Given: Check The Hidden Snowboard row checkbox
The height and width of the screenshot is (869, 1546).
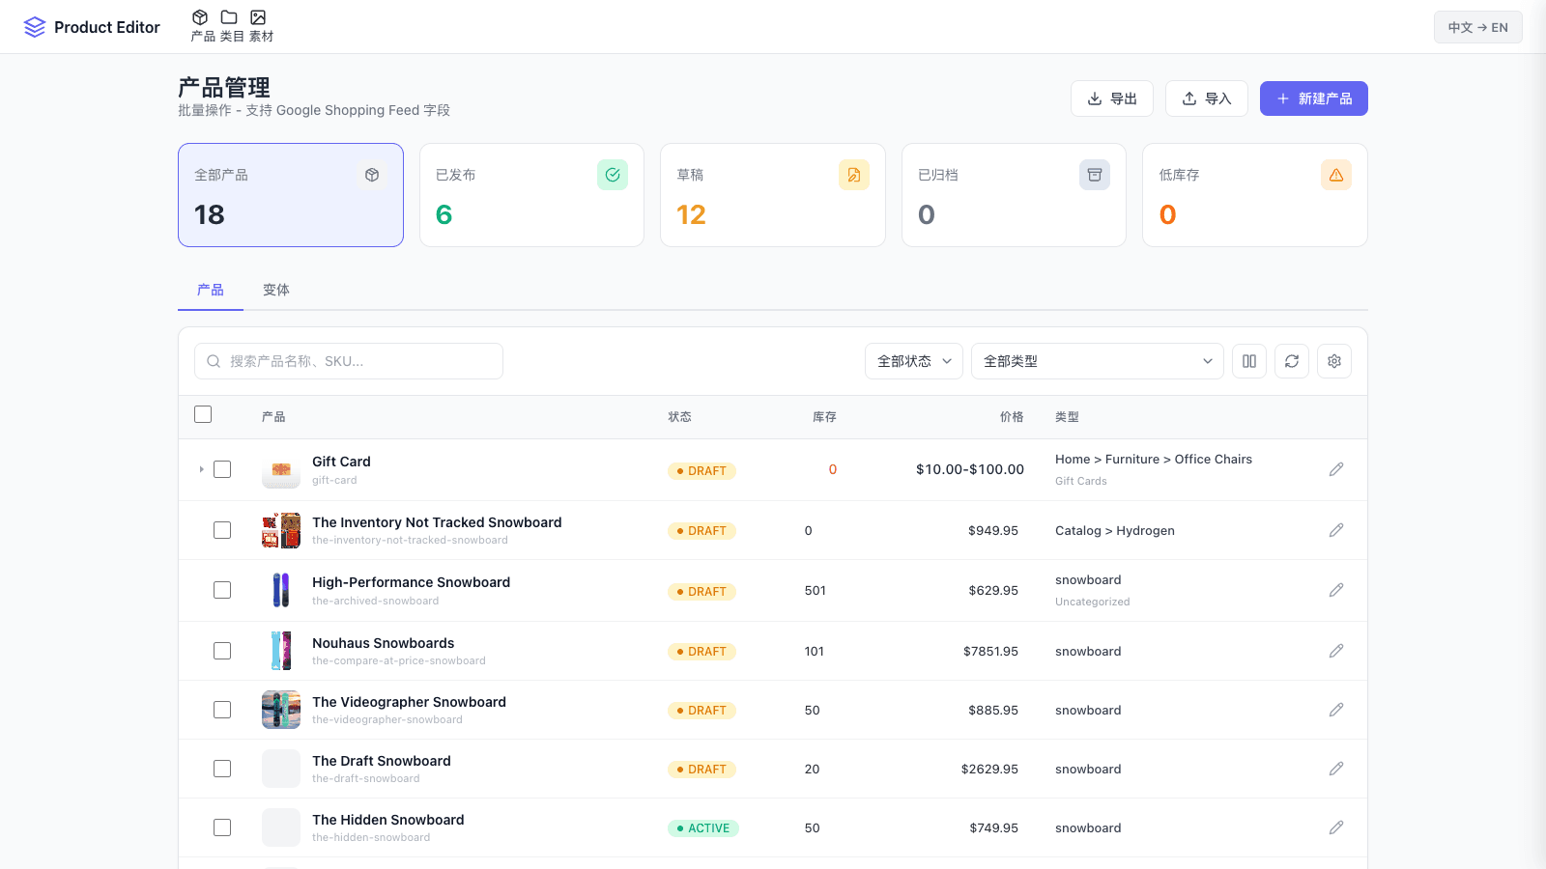Looking at the screenshot, I should 222,827.
